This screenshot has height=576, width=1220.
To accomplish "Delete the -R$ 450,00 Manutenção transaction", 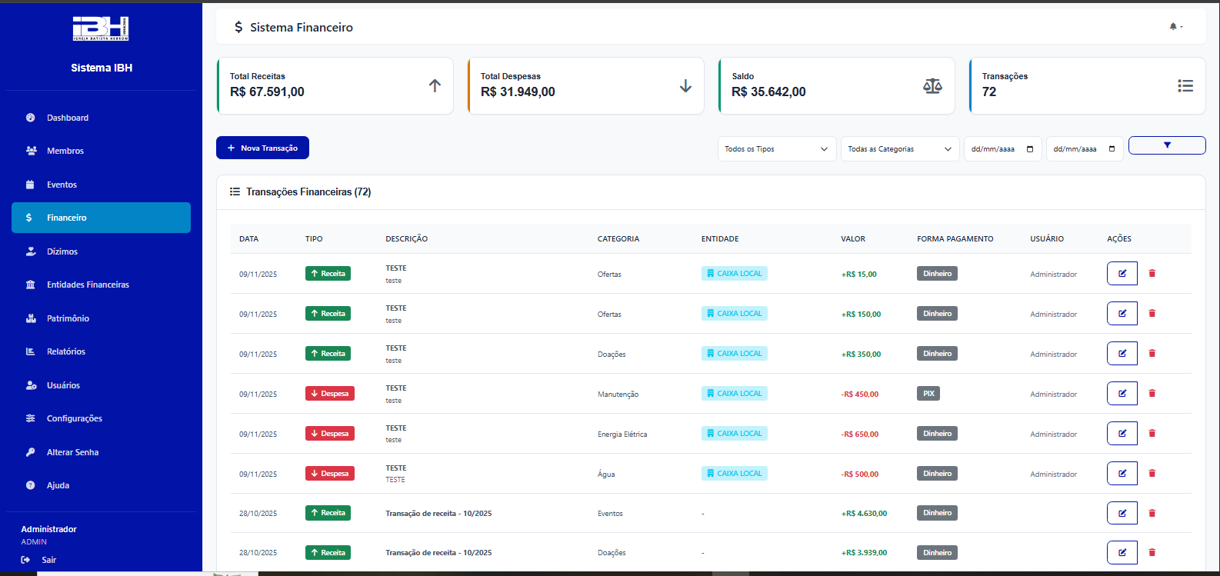I will [x=1152, y=394].
